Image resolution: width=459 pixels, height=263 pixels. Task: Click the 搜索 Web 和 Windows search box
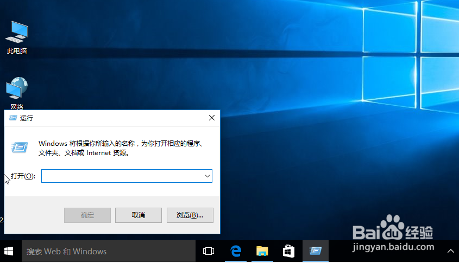click(109, 251)
